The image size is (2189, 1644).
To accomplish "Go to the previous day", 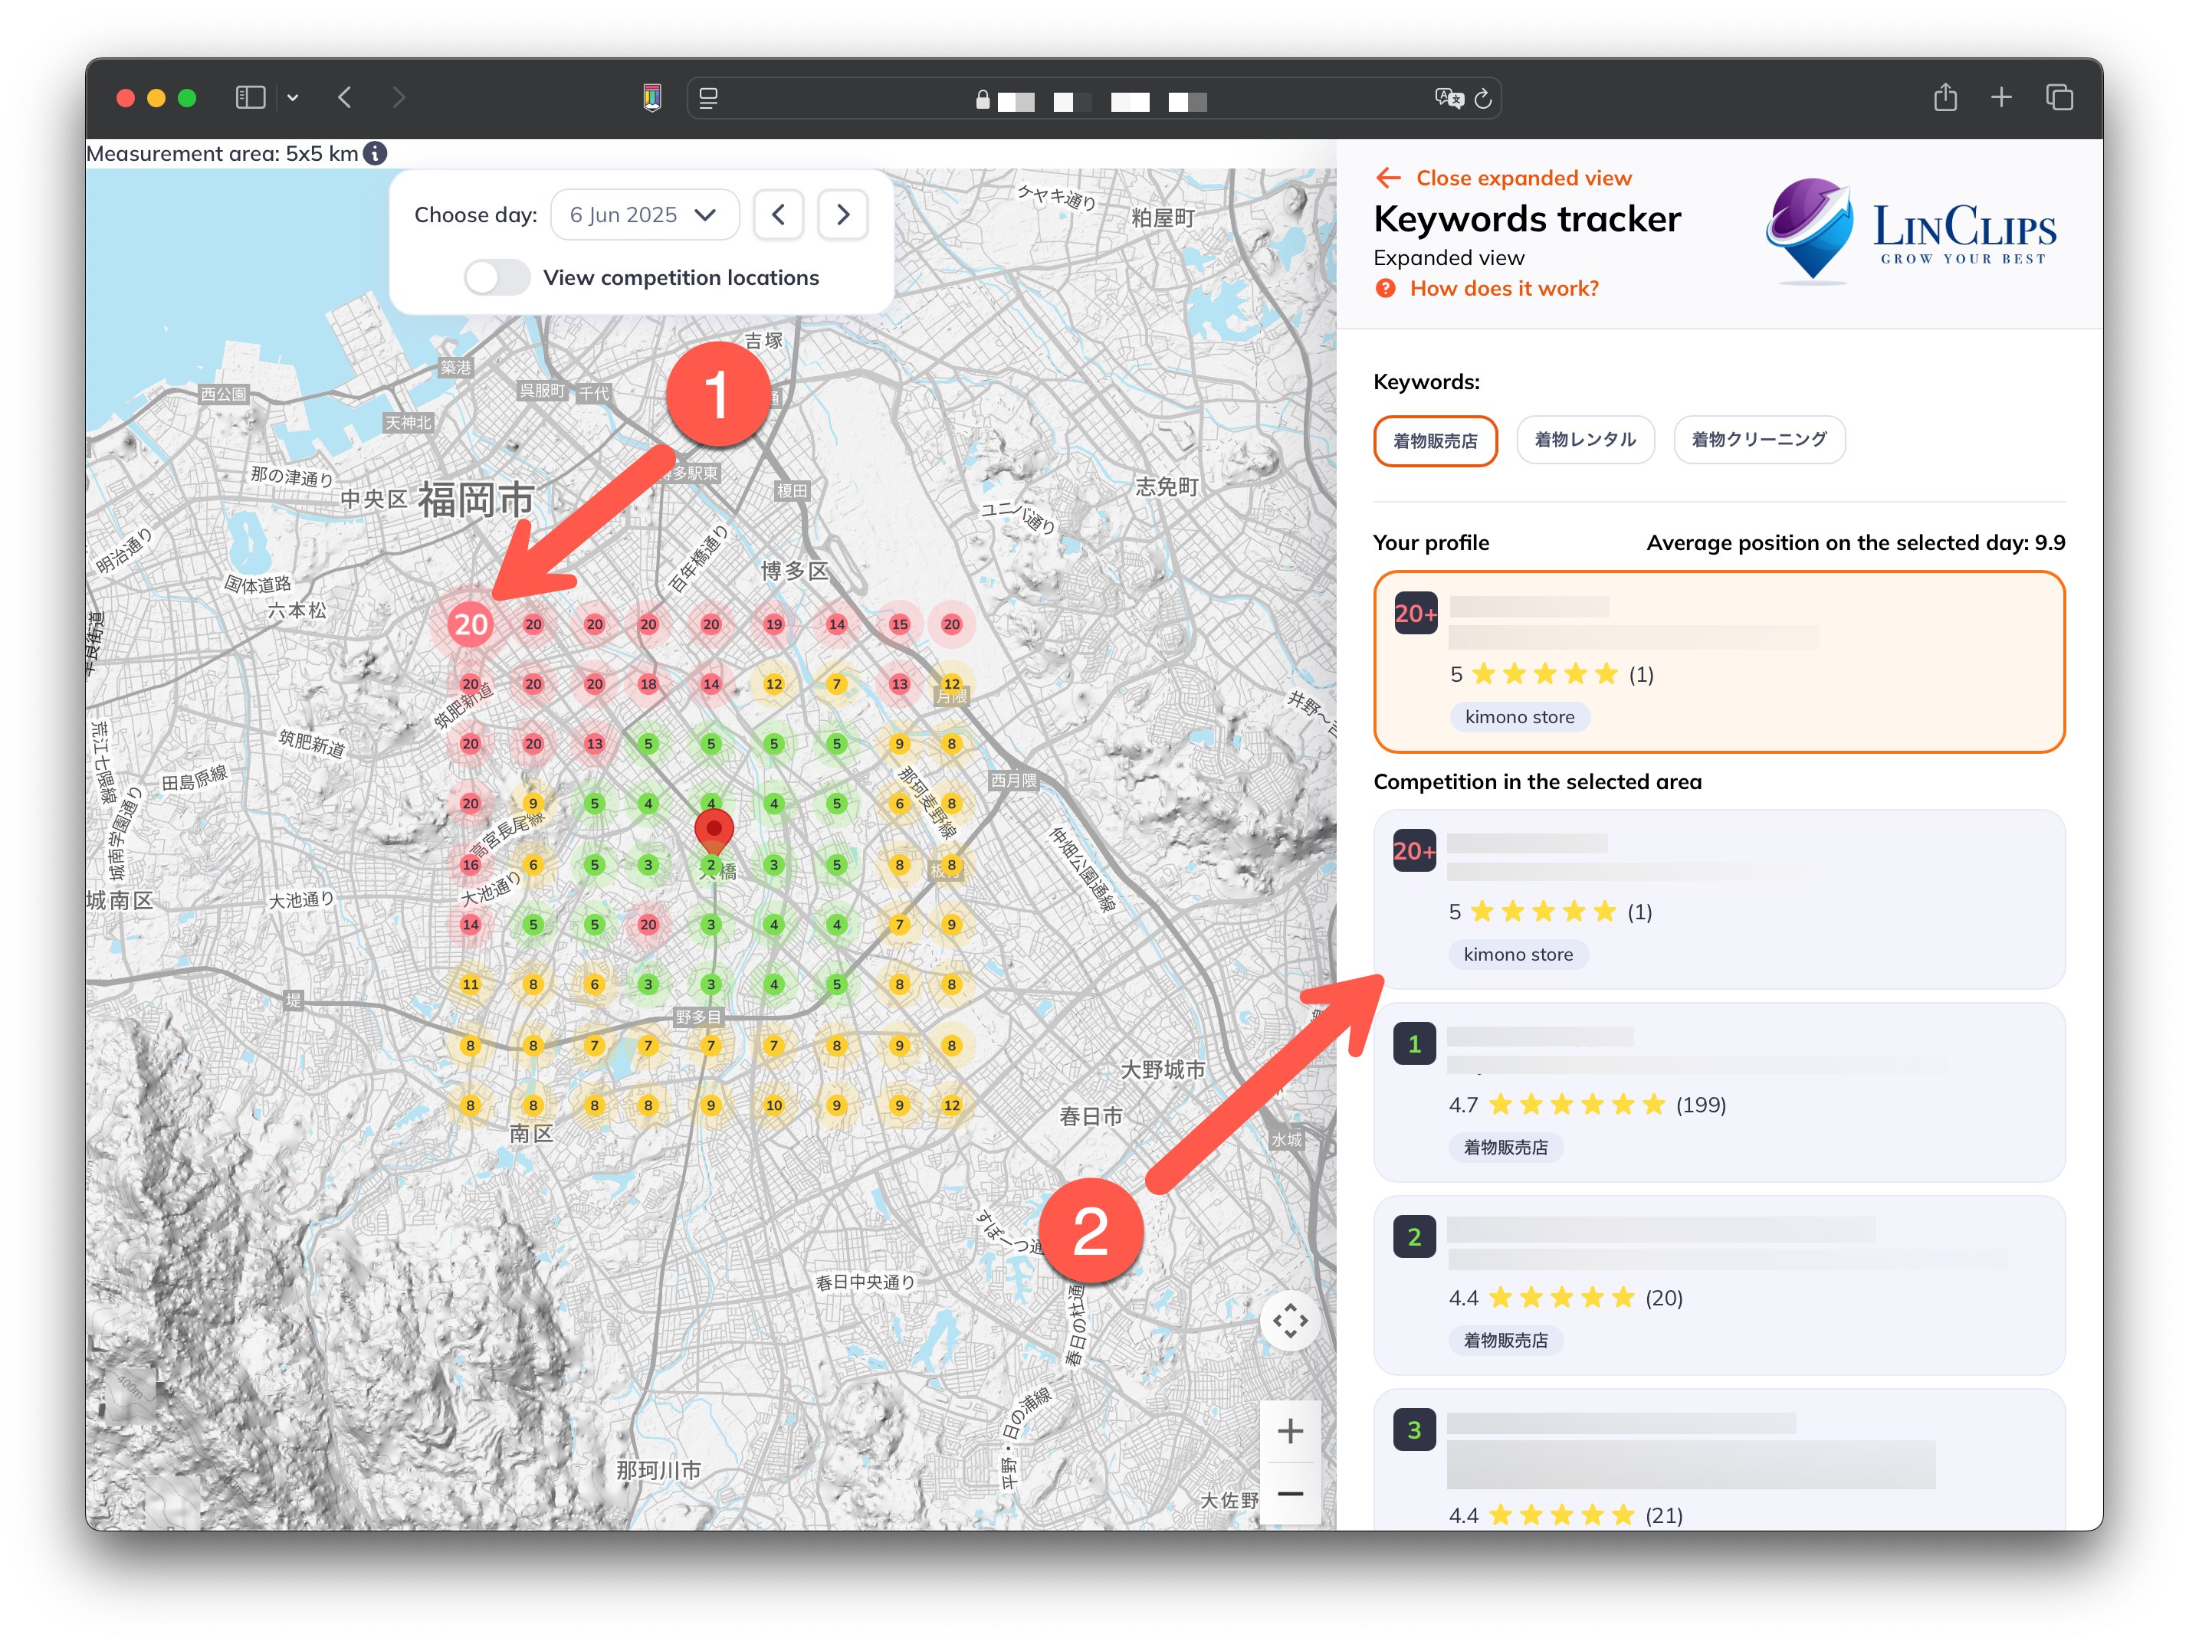I will click(779, 215).
